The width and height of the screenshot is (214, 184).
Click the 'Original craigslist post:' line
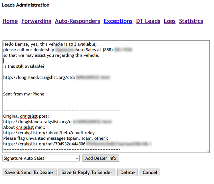pos(26,116)
